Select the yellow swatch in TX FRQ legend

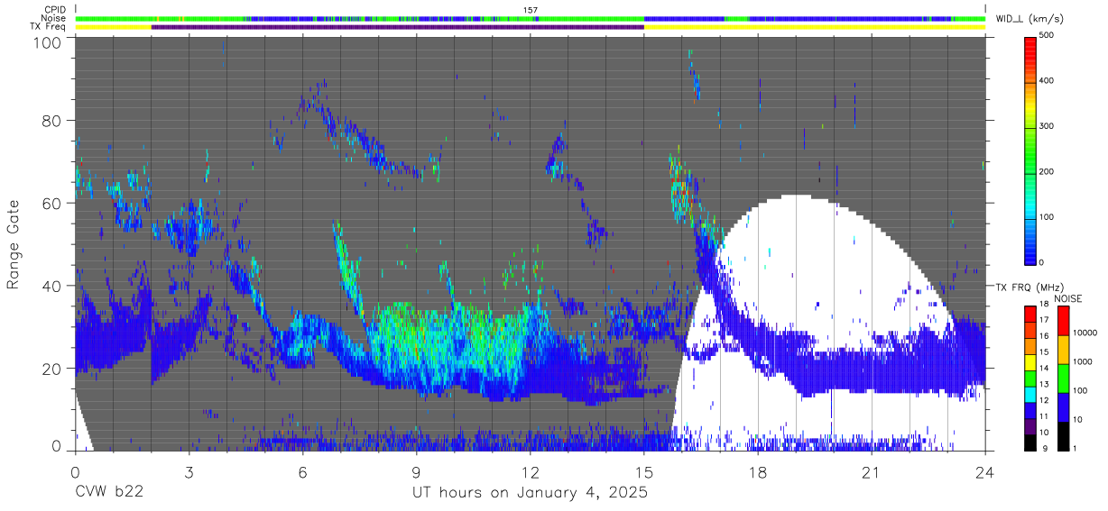[x=1031, y=360]
